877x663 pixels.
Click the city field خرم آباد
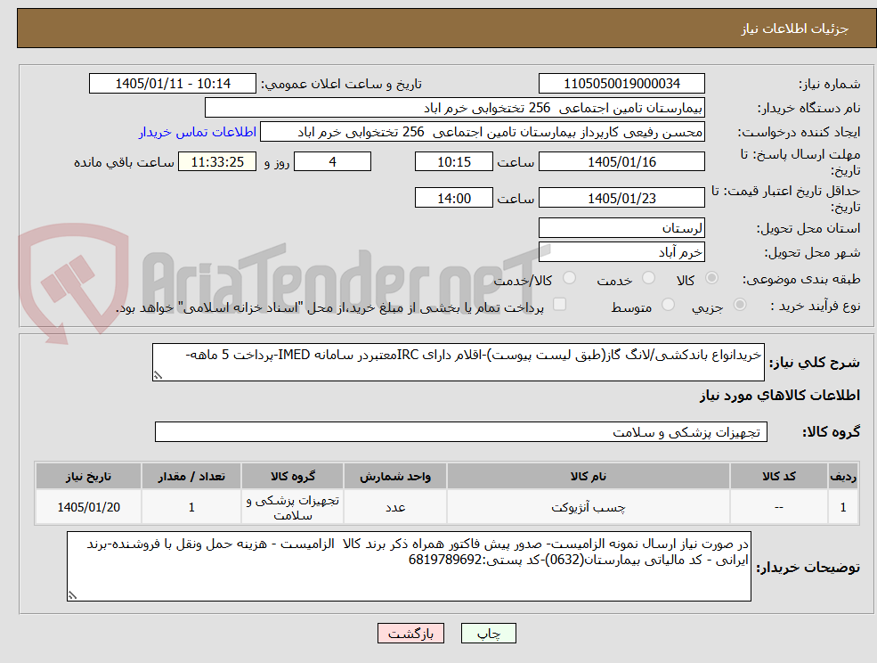pos(621,252)
